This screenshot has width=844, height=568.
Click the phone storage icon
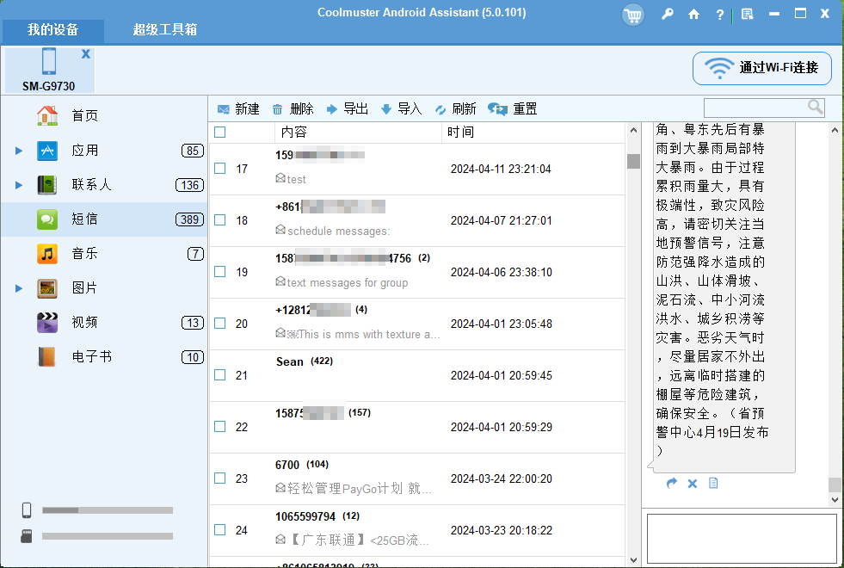tap(27, 509)
